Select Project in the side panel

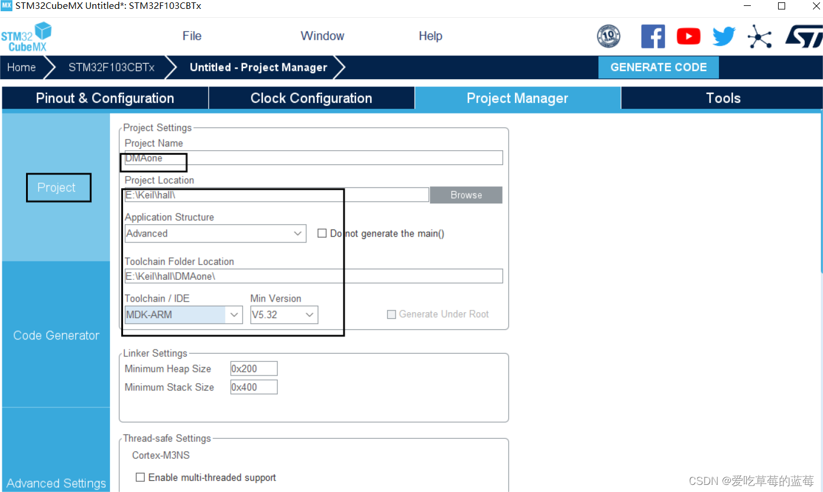[x=56, y=187]
